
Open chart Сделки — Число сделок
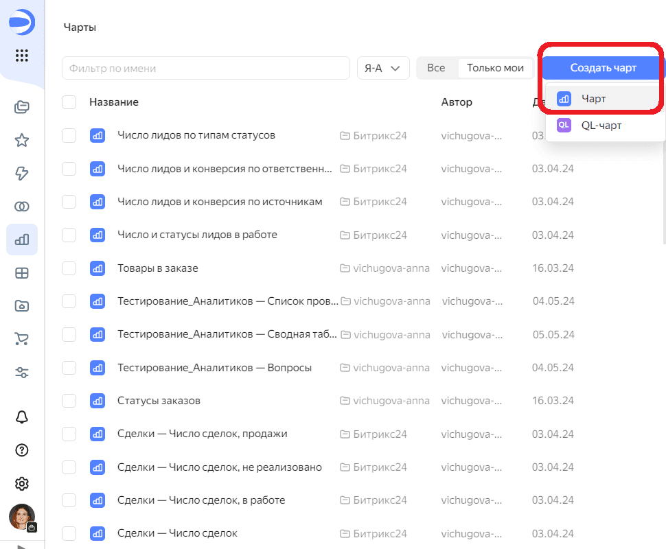177,533
